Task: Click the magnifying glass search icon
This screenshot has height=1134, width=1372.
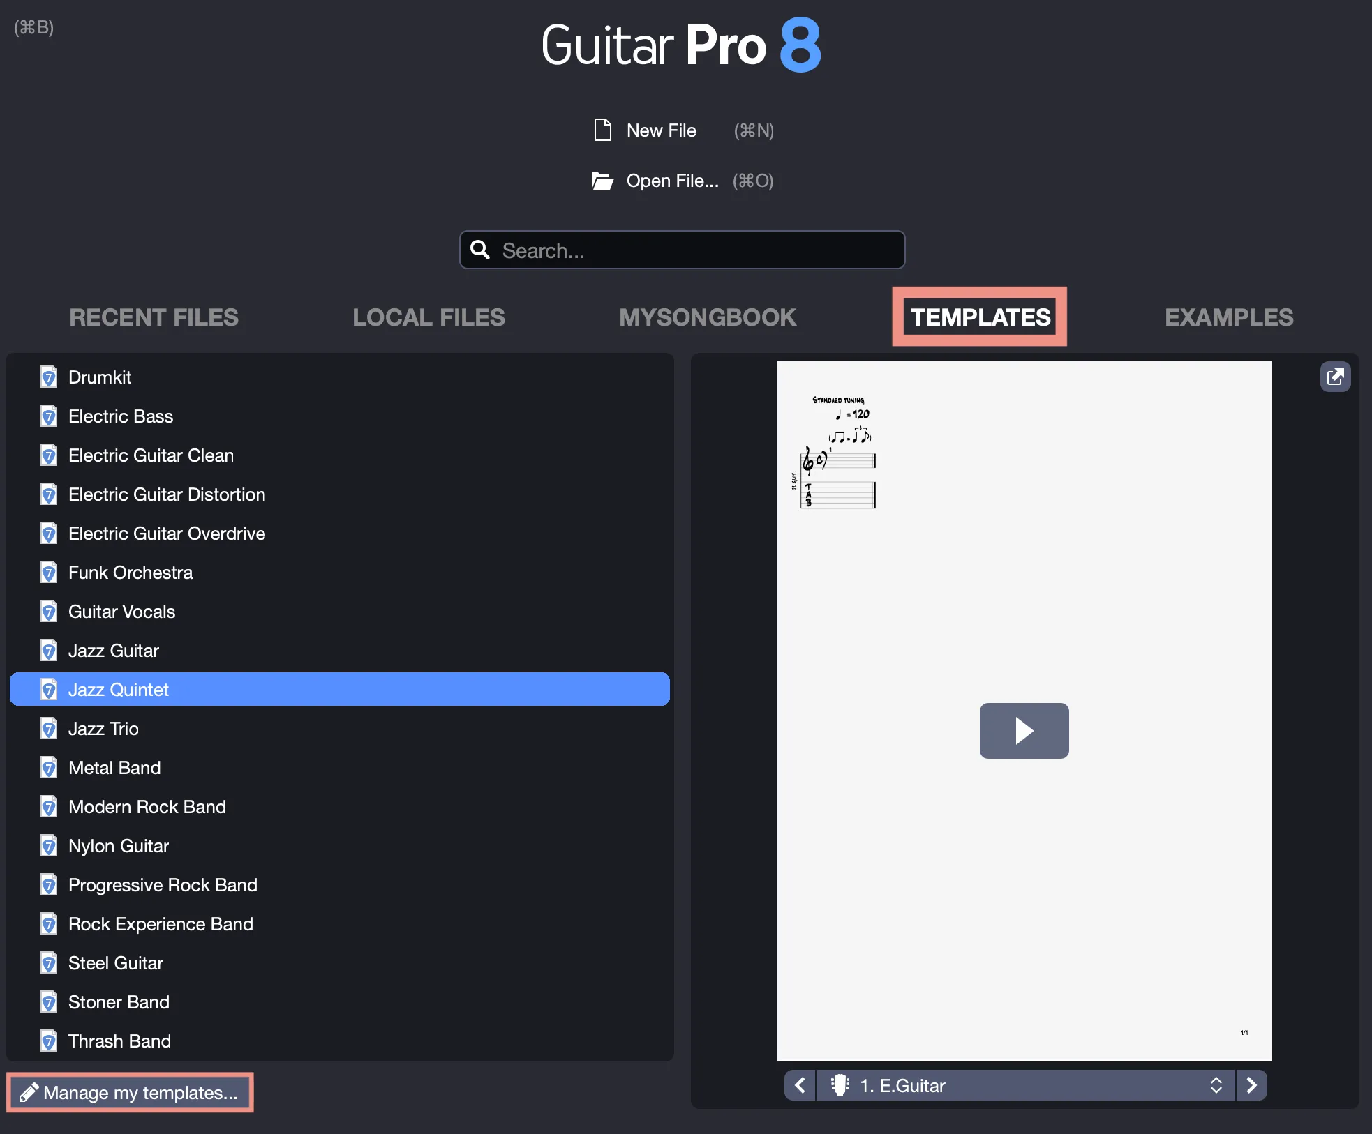Action: [480, 250]
